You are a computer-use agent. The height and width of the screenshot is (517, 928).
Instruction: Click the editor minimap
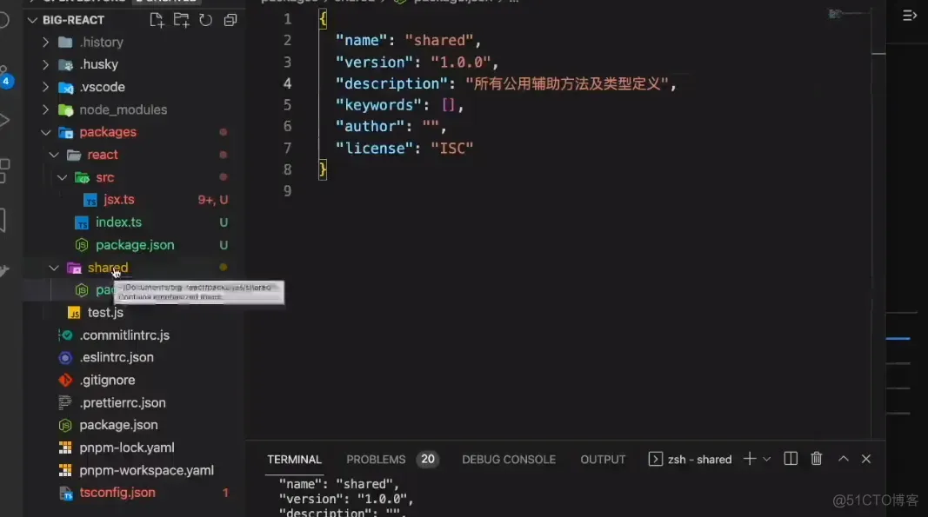848,14
